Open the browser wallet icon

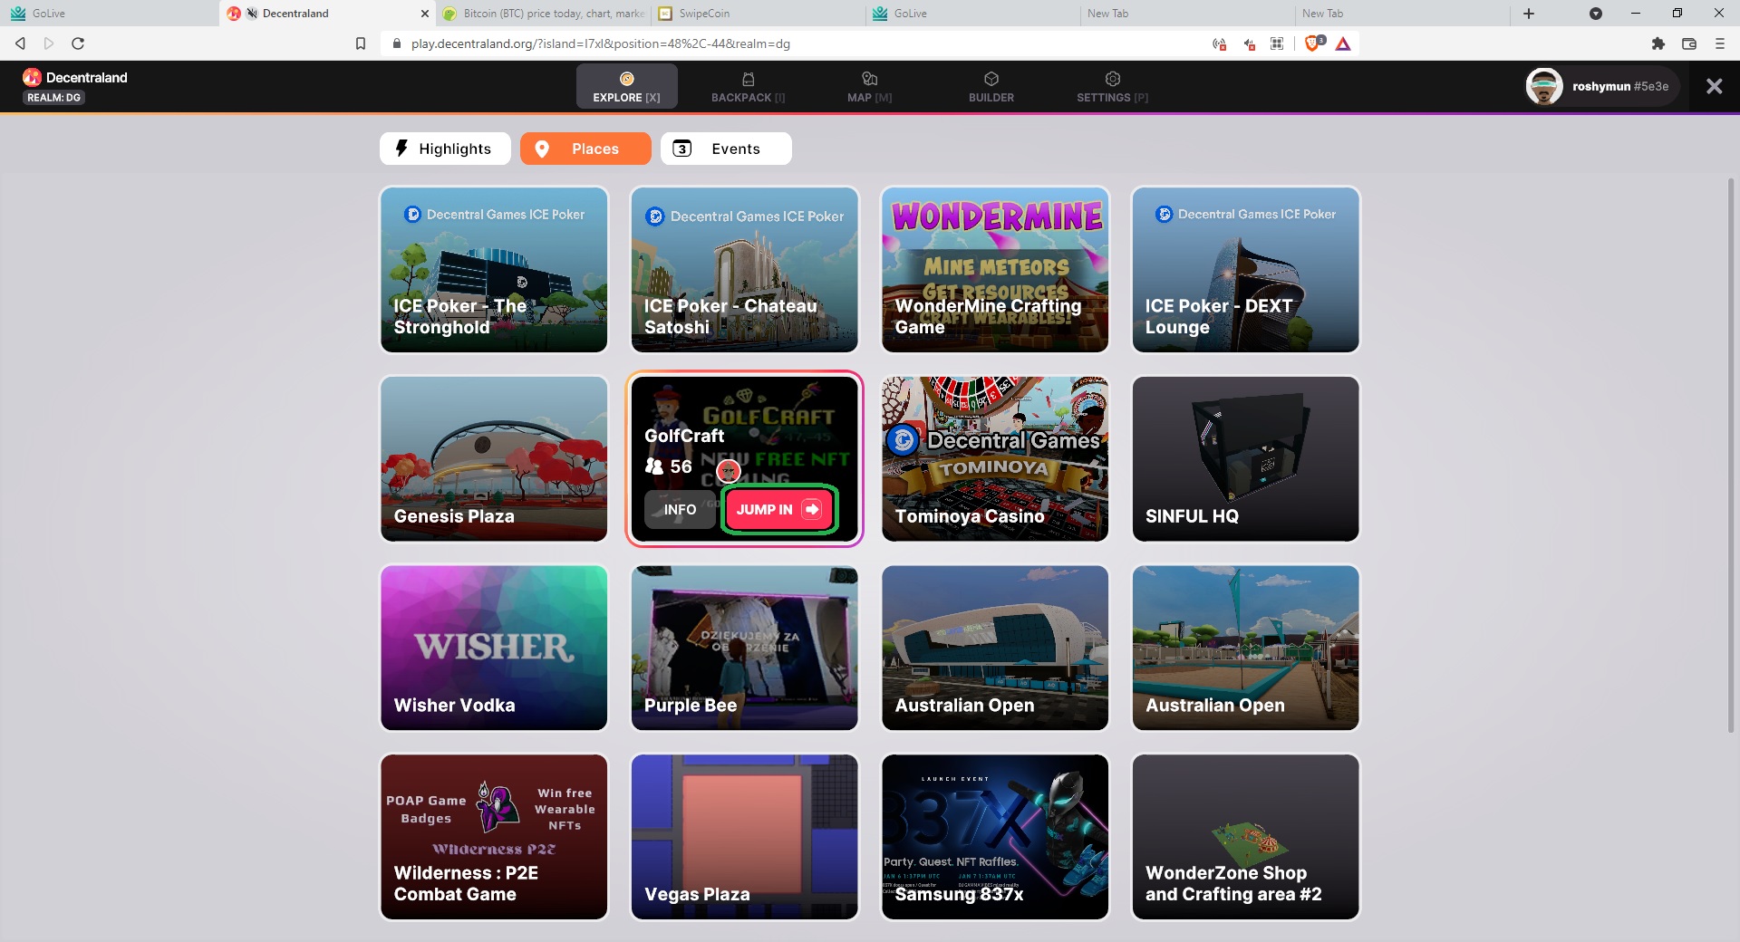pyautogui.click(x=1689, y=43)
